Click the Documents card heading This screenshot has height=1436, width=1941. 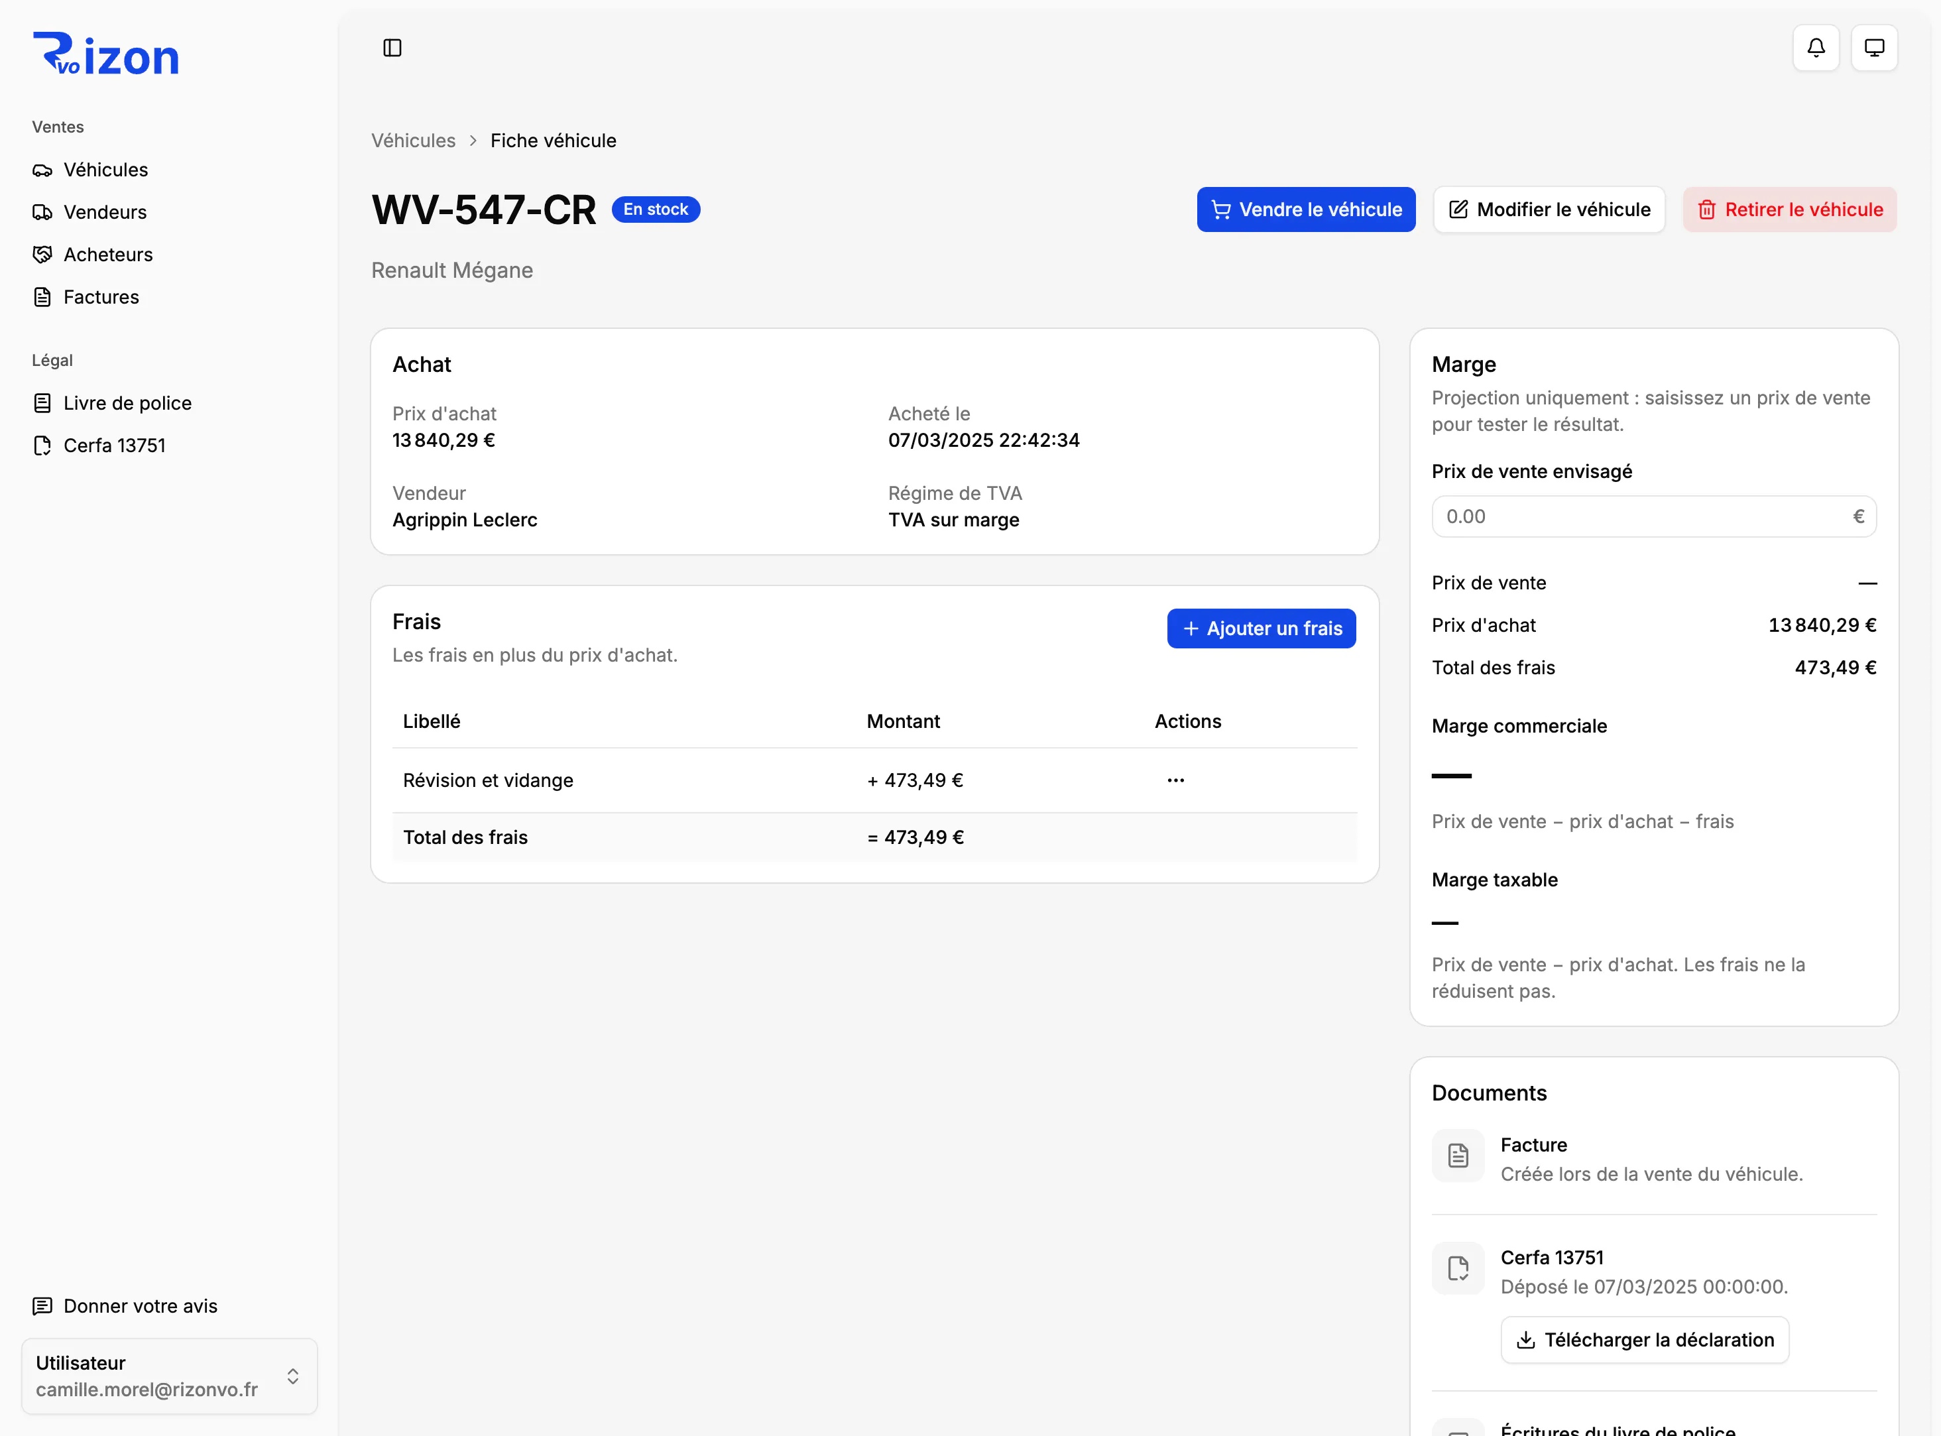click(1489, 1093)
